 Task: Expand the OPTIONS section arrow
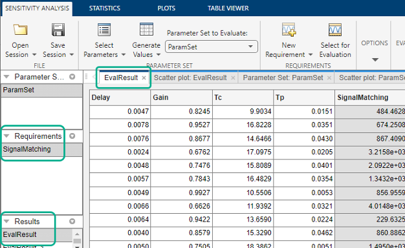(x=375, y=59)
